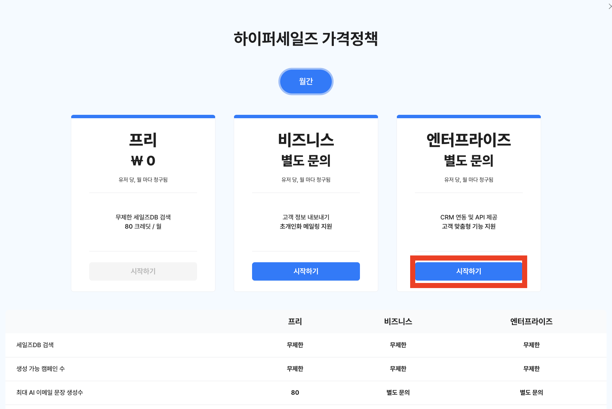Click the 프리 column header in the comparison table
The height and width of the screenshot is (409, 612).
295,321
